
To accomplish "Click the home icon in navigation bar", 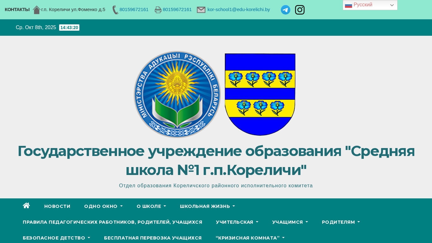I will (26, 206).
